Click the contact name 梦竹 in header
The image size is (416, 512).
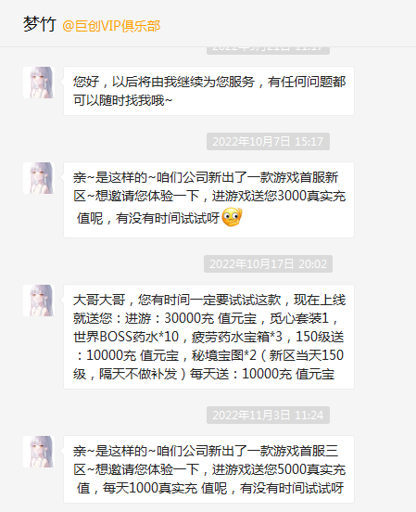[x=40, y=25]
